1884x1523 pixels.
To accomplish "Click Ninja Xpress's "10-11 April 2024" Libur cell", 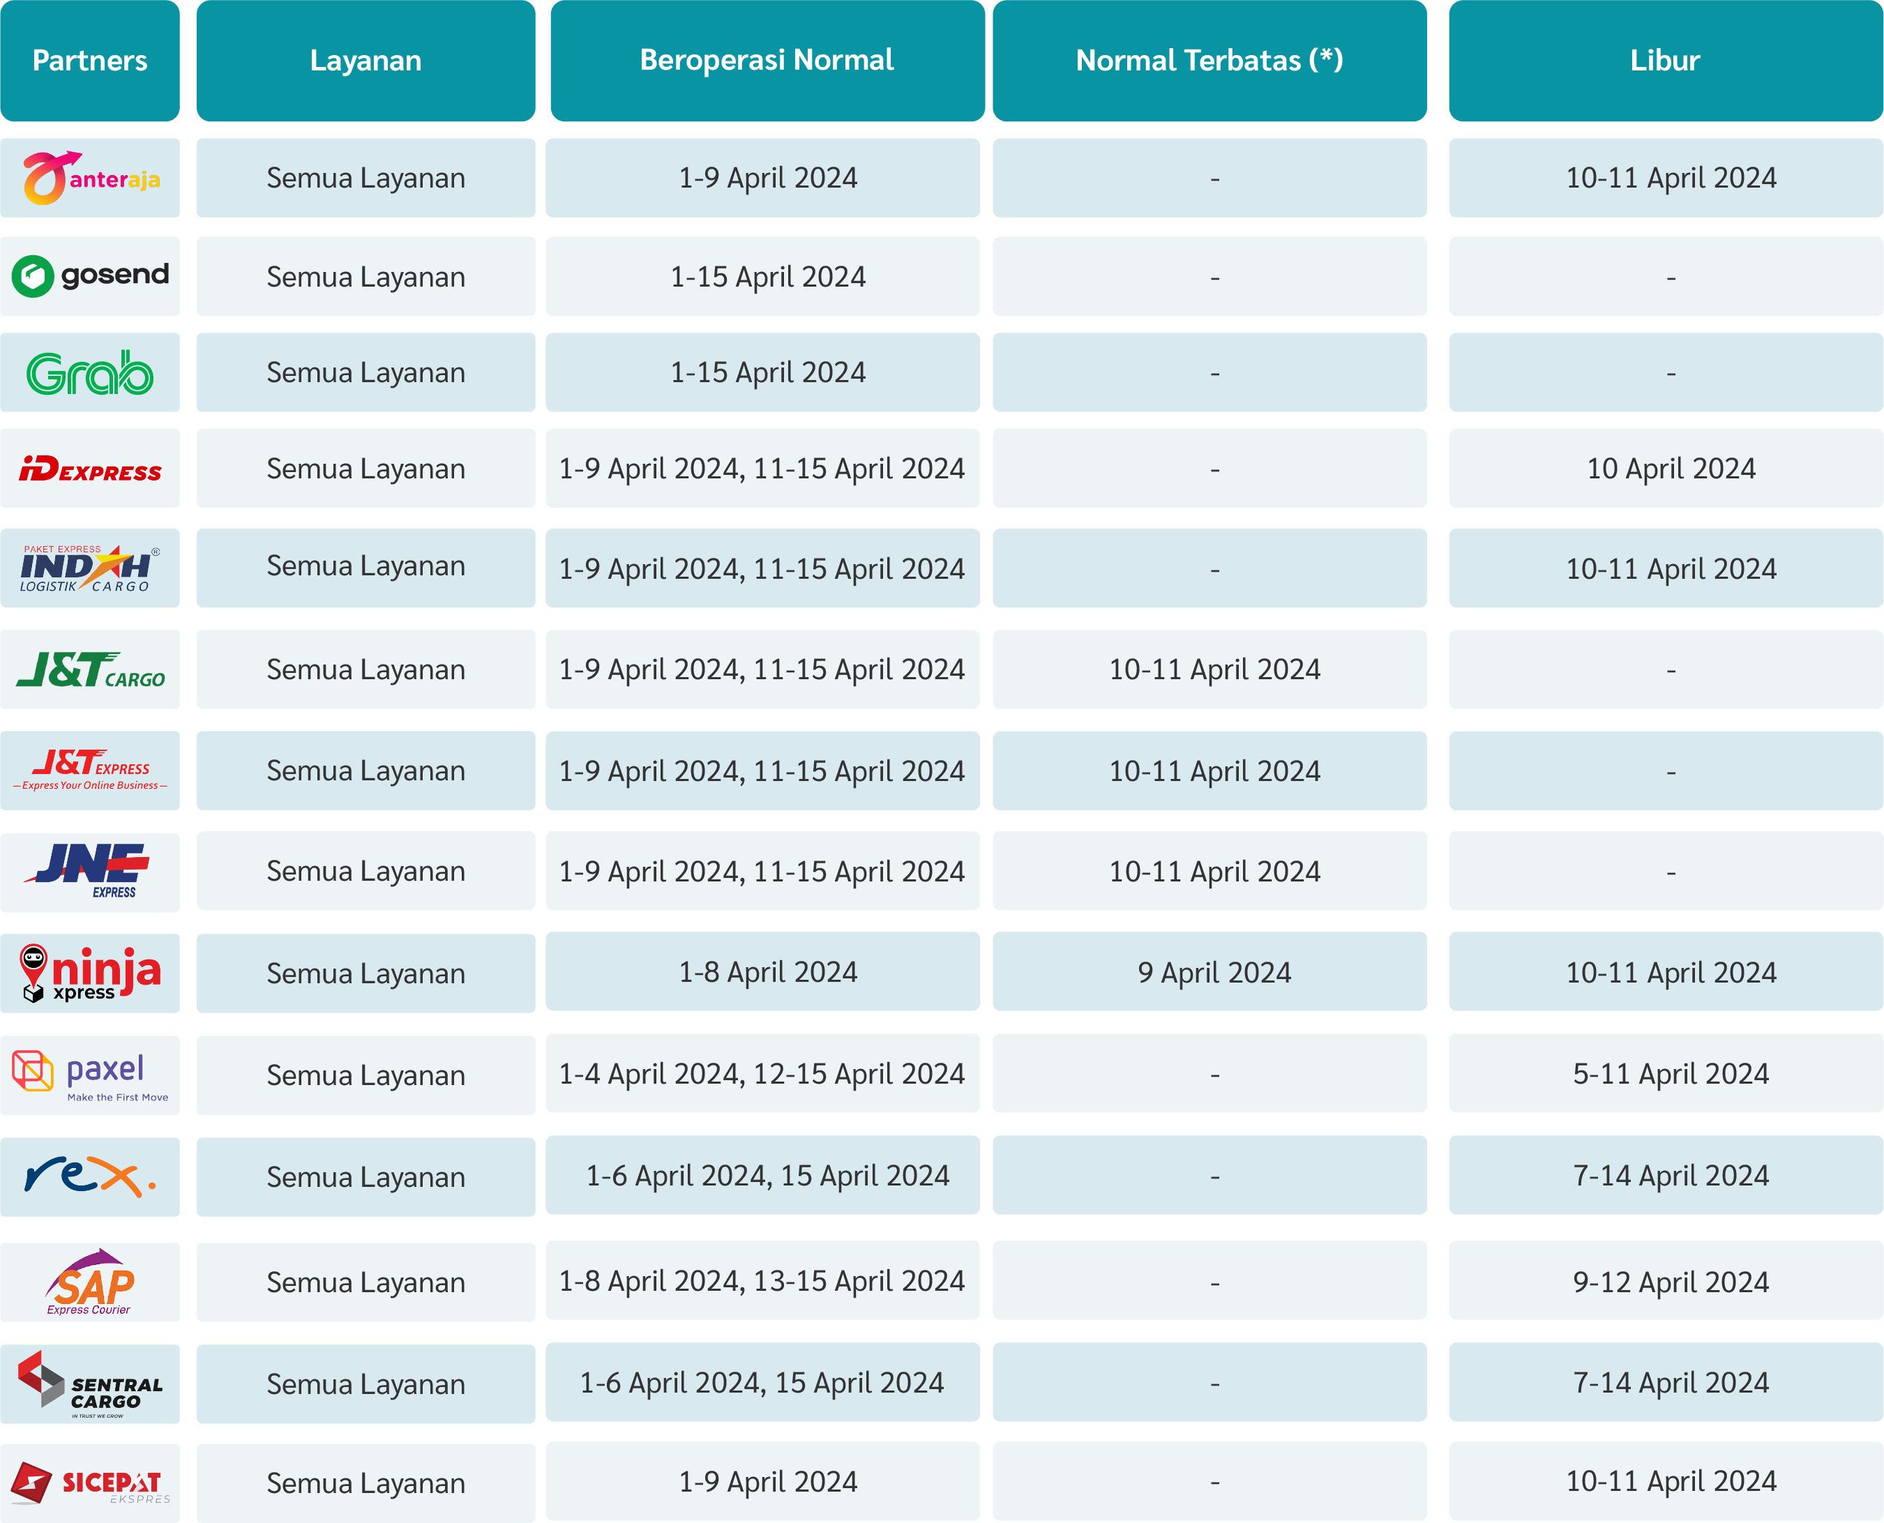I will [x=1666, y=971].
